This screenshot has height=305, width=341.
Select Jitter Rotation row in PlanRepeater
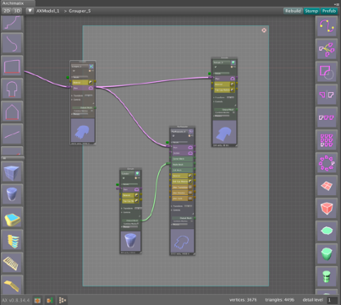tap(182, 193)
